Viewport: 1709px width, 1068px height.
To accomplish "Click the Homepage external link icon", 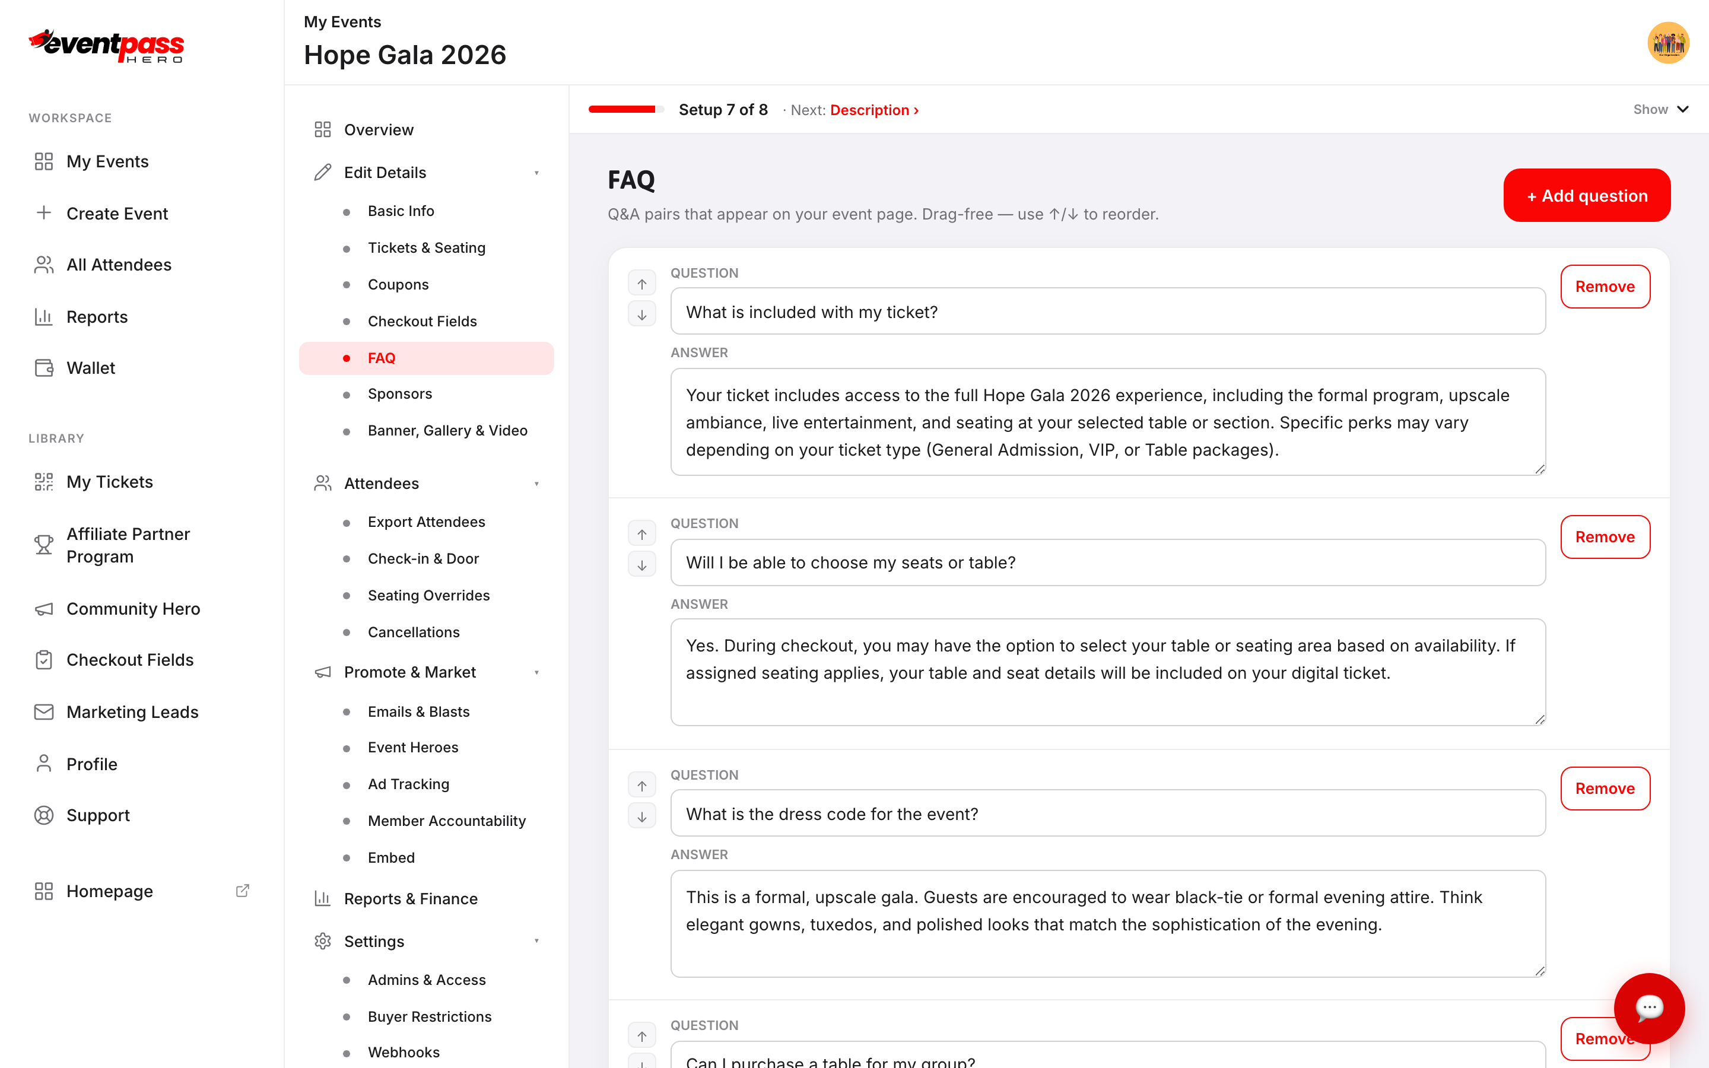I will coord(242,891).
